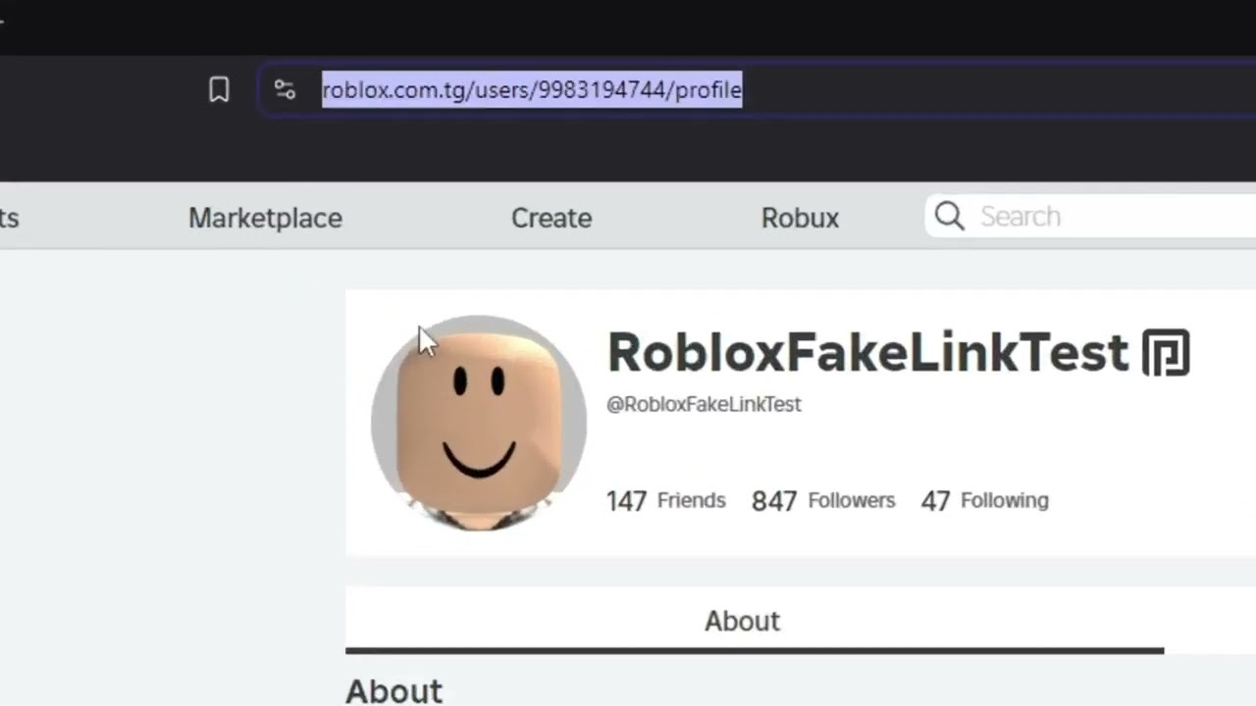Click the smiley avatar profile picture
The width and height of the screenshot is (1256, 706).
tap(479, 423)
